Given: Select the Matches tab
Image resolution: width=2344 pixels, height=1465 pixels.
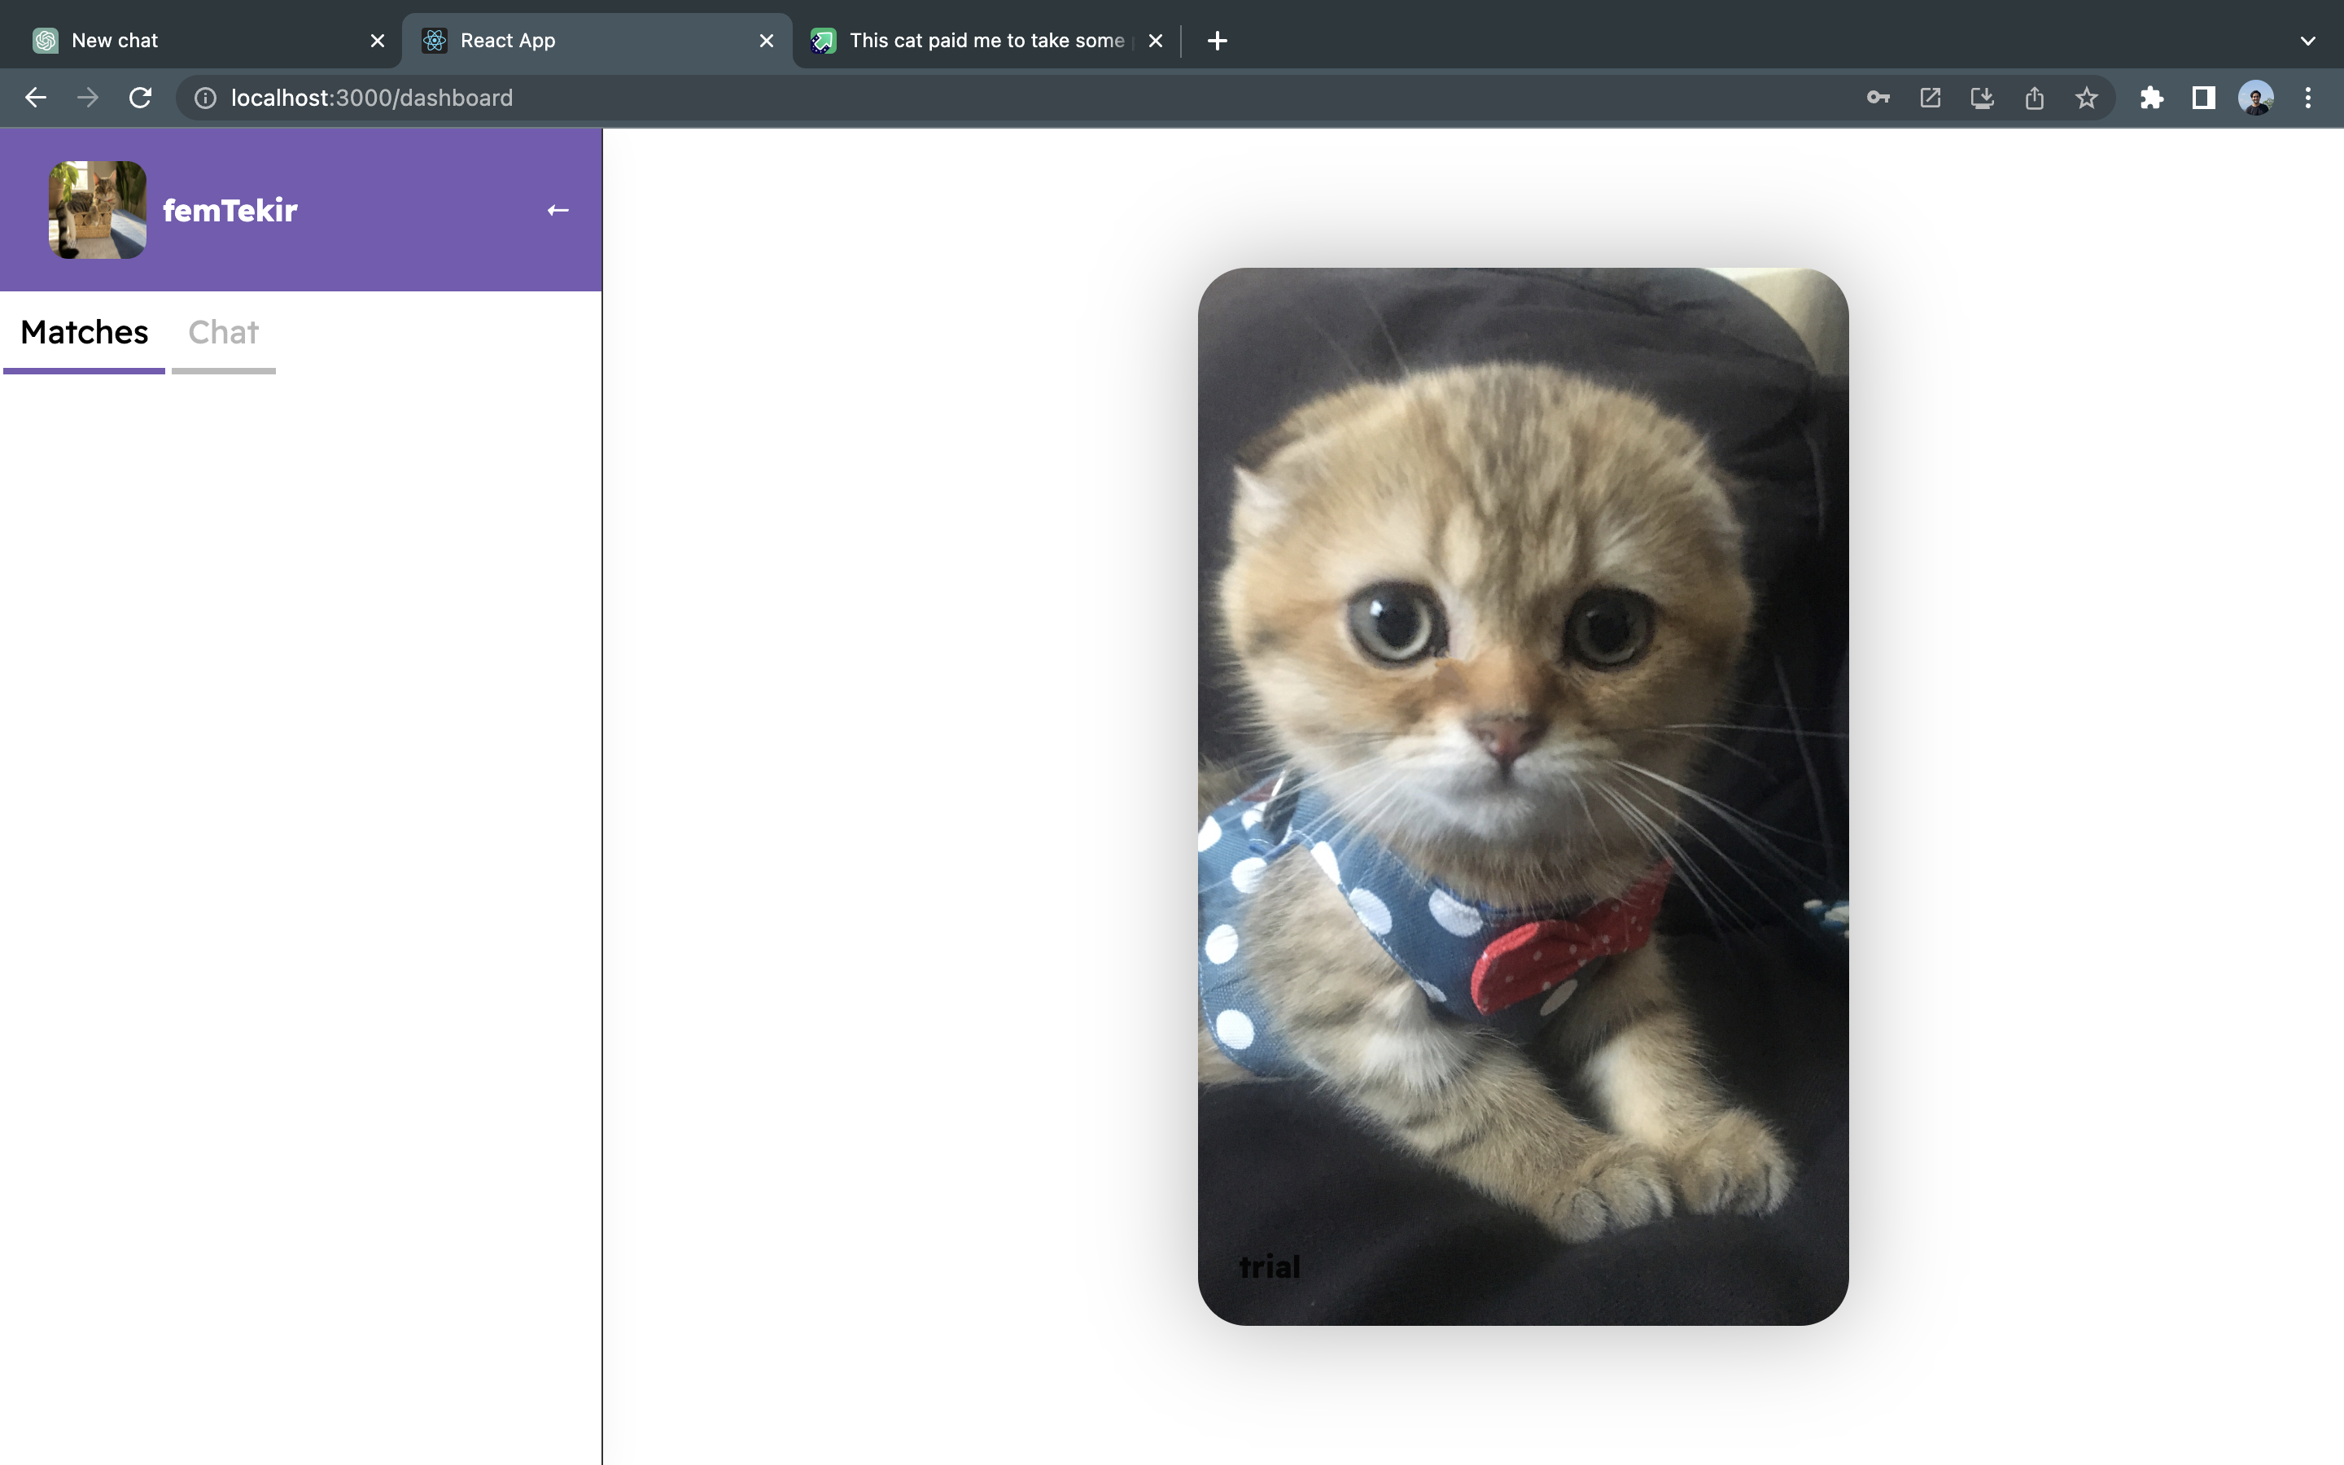Looking at the screenshot, I should click(x=85, y=332).
